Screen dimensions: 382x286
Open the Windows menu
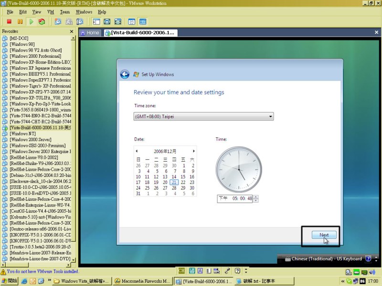click(x=84, y=12)
